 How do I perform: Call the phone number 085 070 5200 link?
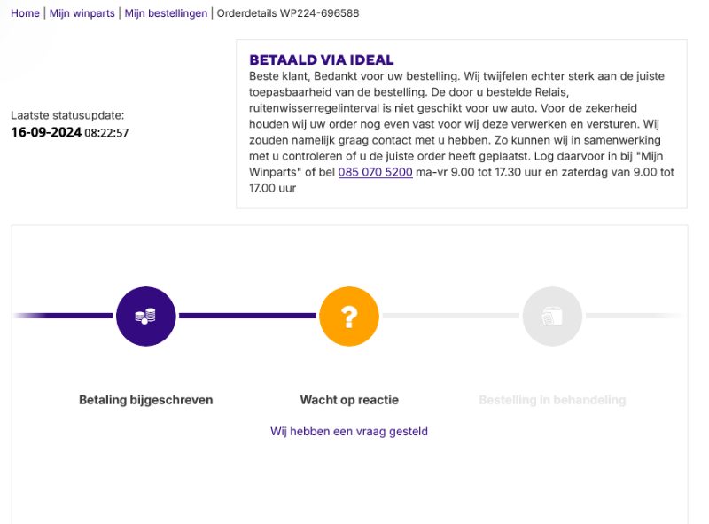coord(375,172)
